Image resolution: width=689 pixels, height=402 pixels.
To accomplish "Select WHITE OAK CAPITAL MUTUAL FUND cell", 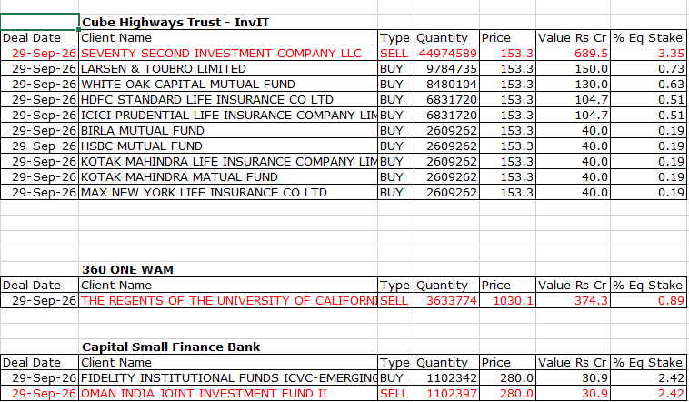I will 228,84.
